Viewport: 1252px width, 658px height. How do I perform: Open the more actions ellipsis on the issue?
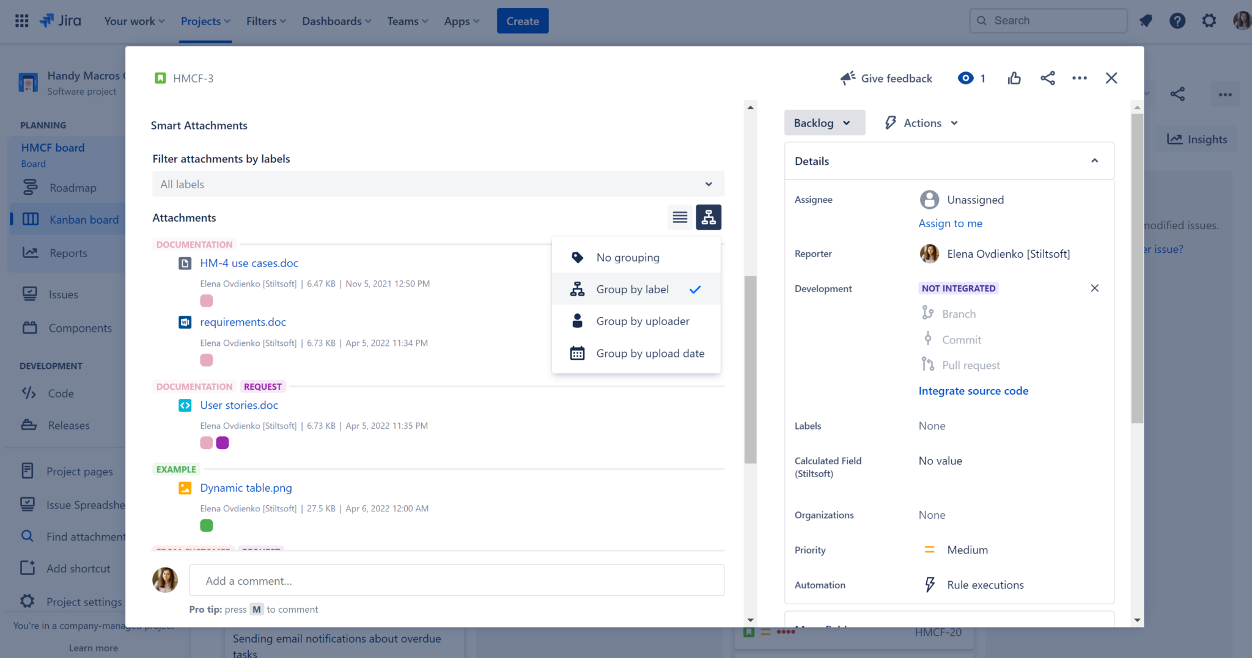(x=1080, y=78)
